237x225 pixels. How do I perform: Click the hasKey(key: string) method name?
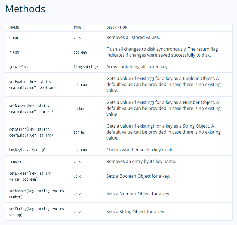27,150
